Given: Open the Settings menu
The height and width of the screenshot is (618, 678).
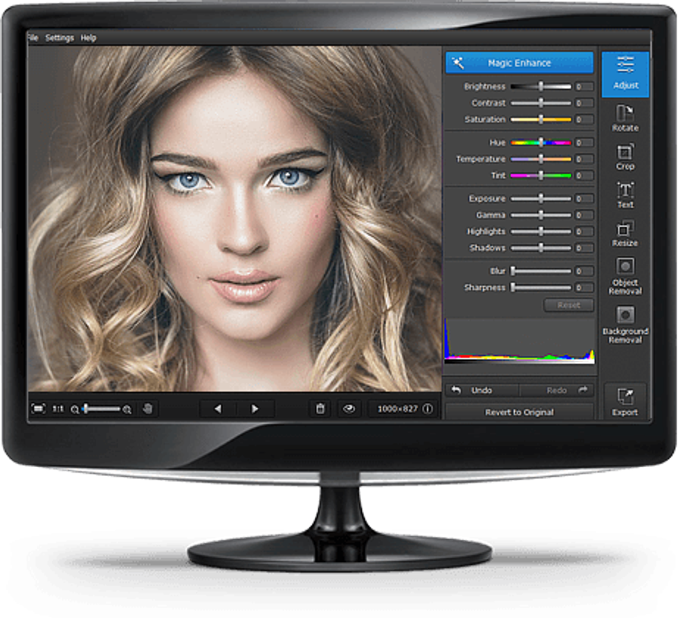Looking at the screenshot, I should click(59, 38).
